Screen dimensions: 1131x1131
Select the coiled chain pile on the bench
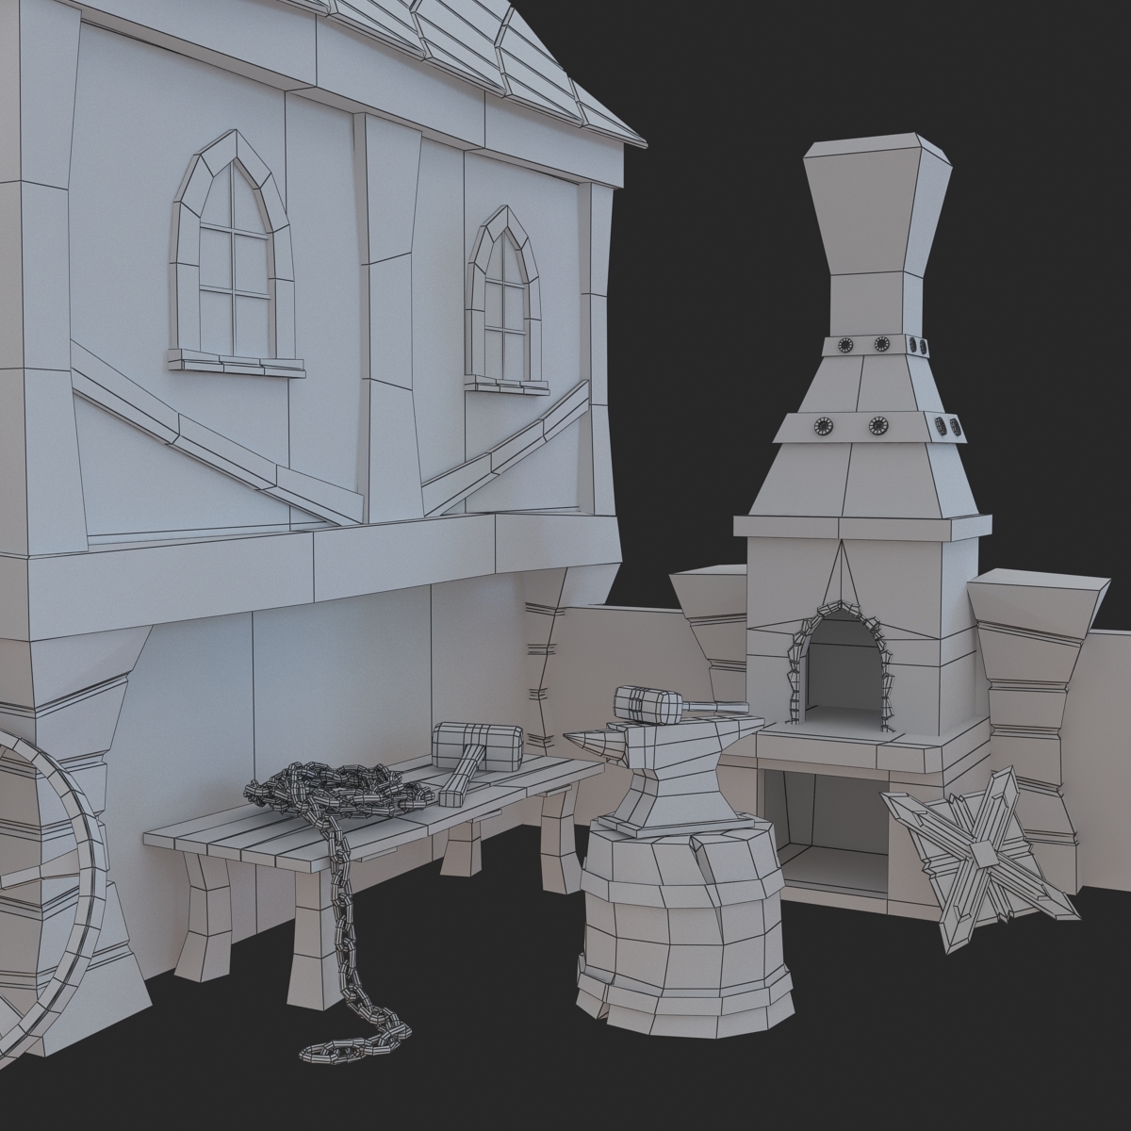point(330,788)
